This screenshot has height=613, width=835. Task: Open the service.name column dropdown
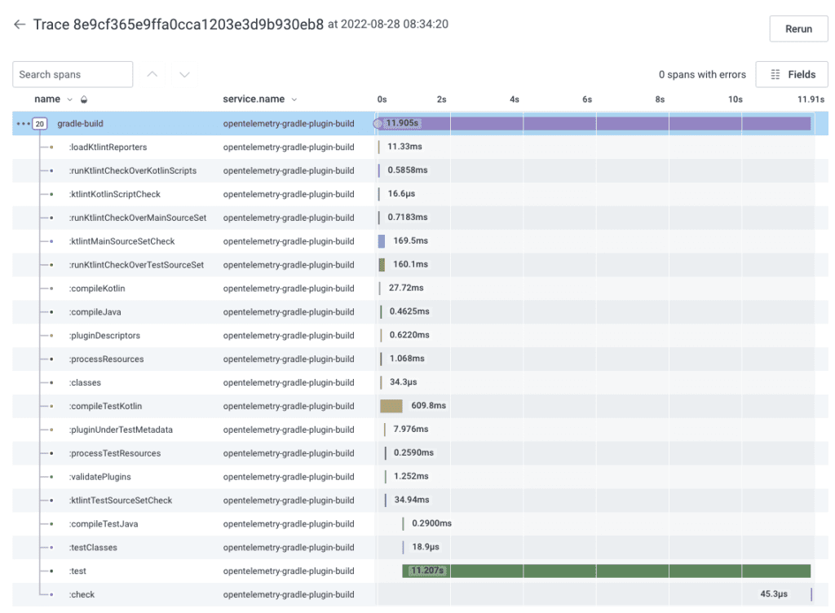294,99
